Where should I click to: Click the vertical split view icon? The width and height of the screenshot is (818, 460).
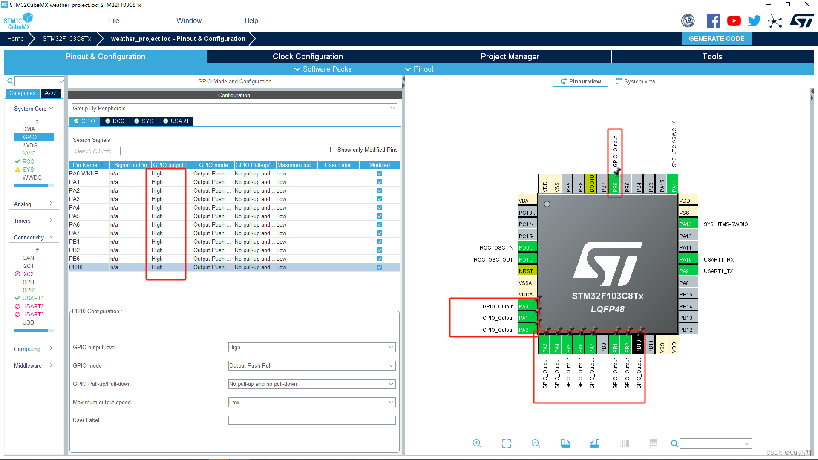[x=624, y=443]
